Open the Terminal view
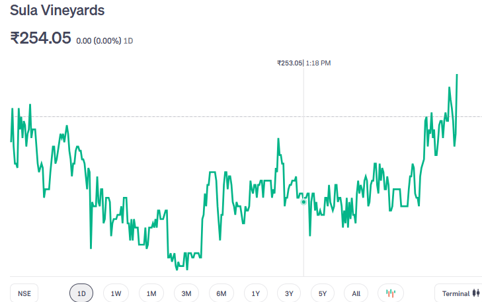This screenshot has width=482, height=302. [x=460, y=293]
